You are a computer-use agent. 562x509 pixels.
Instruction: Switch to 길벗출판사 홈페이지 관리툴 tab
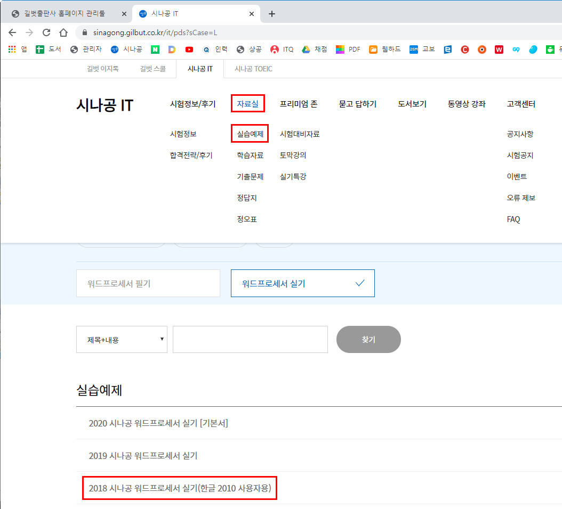click(65, 14)
